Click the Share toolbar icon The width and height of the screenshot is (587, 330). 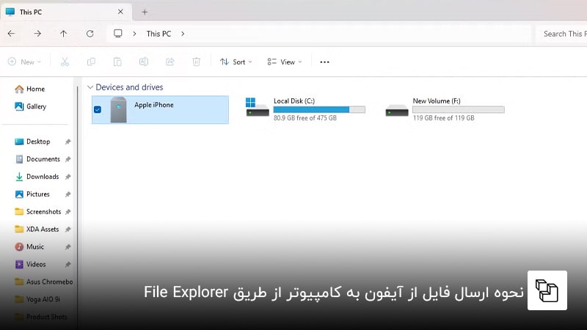coord(170,62)
